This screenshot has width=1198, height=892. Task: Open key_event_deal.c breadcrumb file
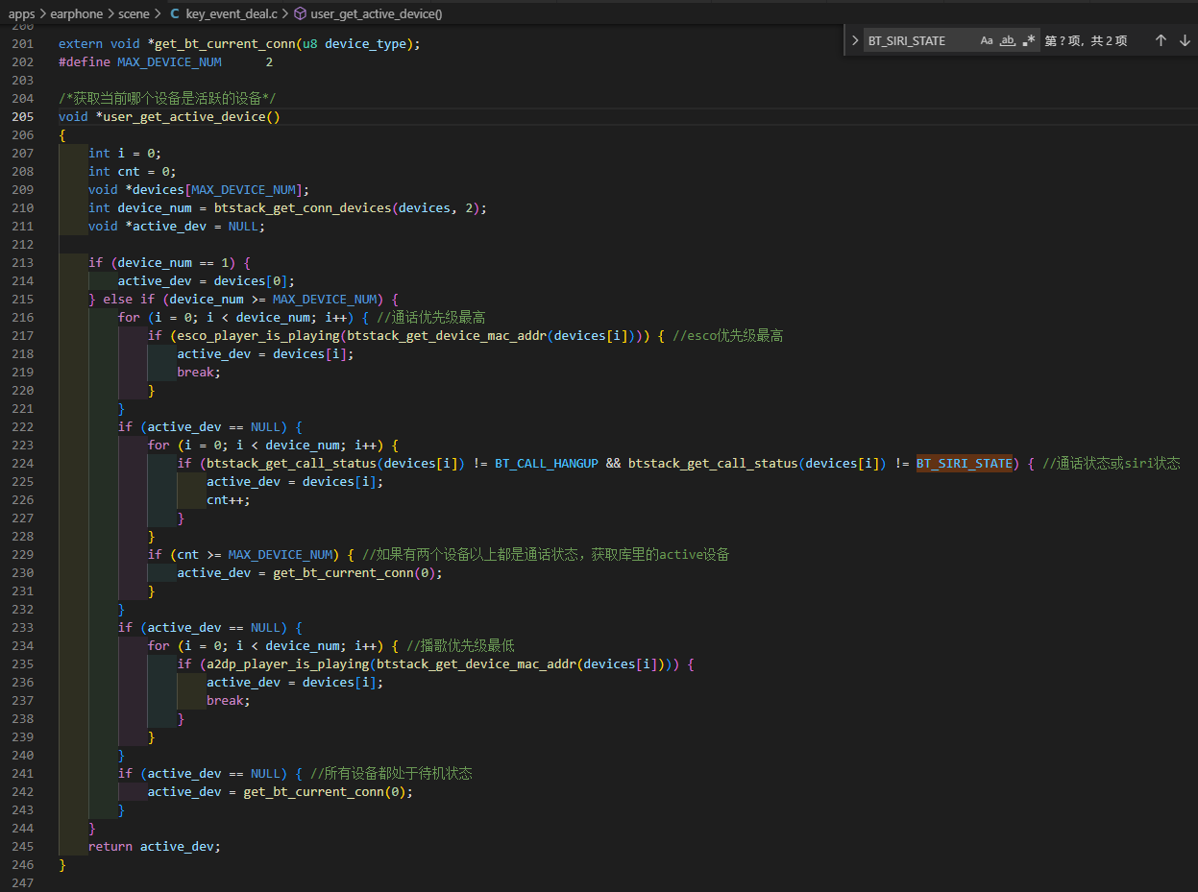pyautogui.click(x=231, y=14)
